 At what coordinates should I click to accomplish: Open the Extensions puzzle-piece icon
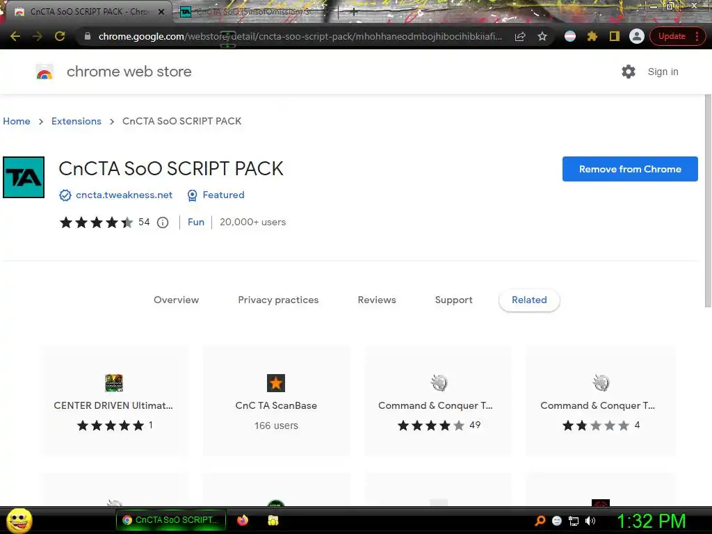[x=592, y=36]
